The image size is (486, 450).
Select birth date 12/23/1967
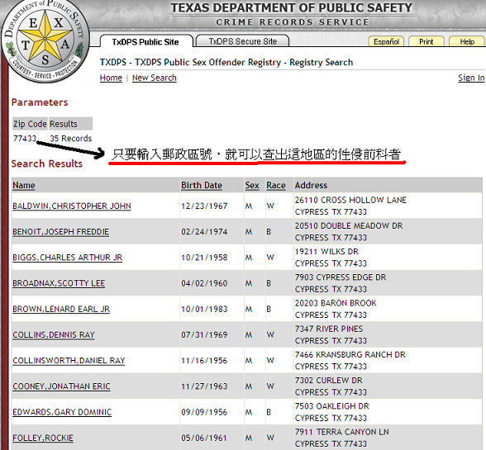pyautogui.click(x=204, y=206)
